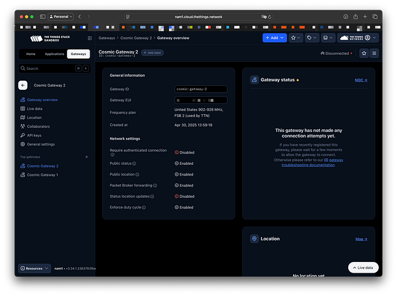Expand the Live data floating button
The image size is (397, 296).
coord(363,268)
